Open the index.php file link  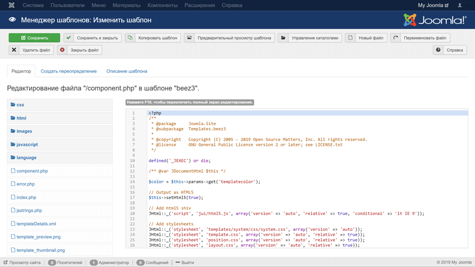(x=26, y=197)
